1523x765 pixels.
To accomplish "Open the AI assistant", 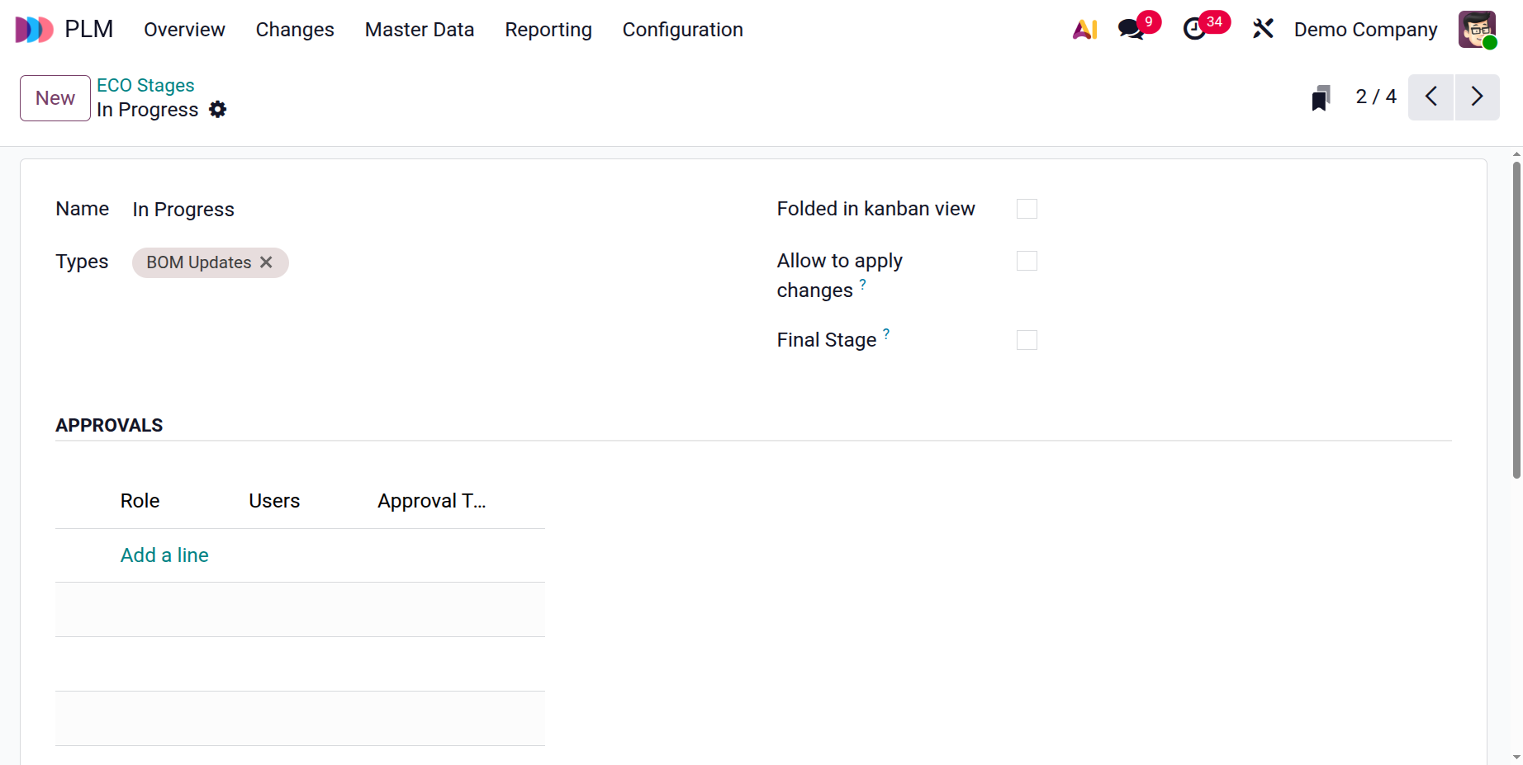I will pyautogui.click(x=1084, y=29).
